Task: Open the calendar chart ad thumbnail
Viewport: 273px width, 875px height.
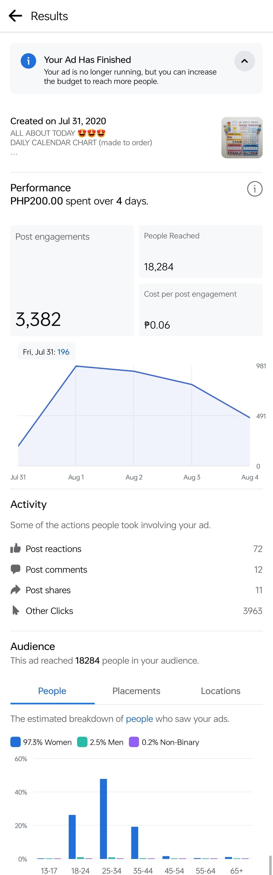Action: 242,138
